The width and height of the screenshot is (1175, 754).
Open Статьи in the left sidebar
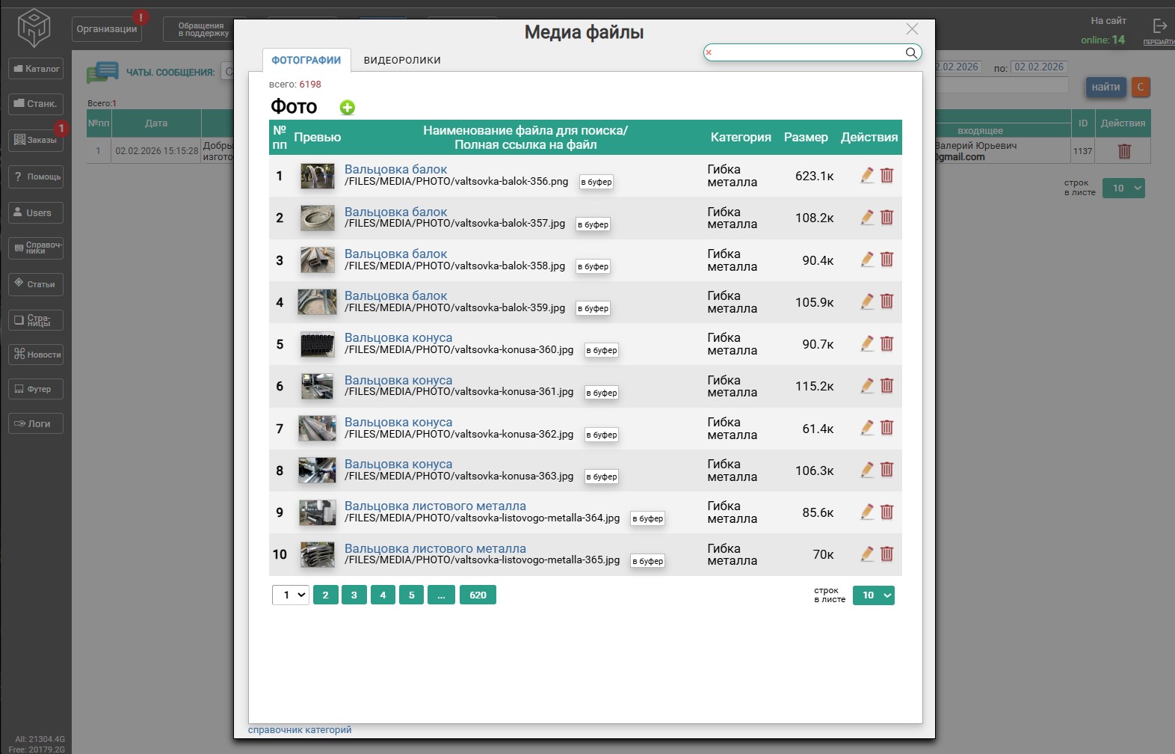click(x=36, y=284)
